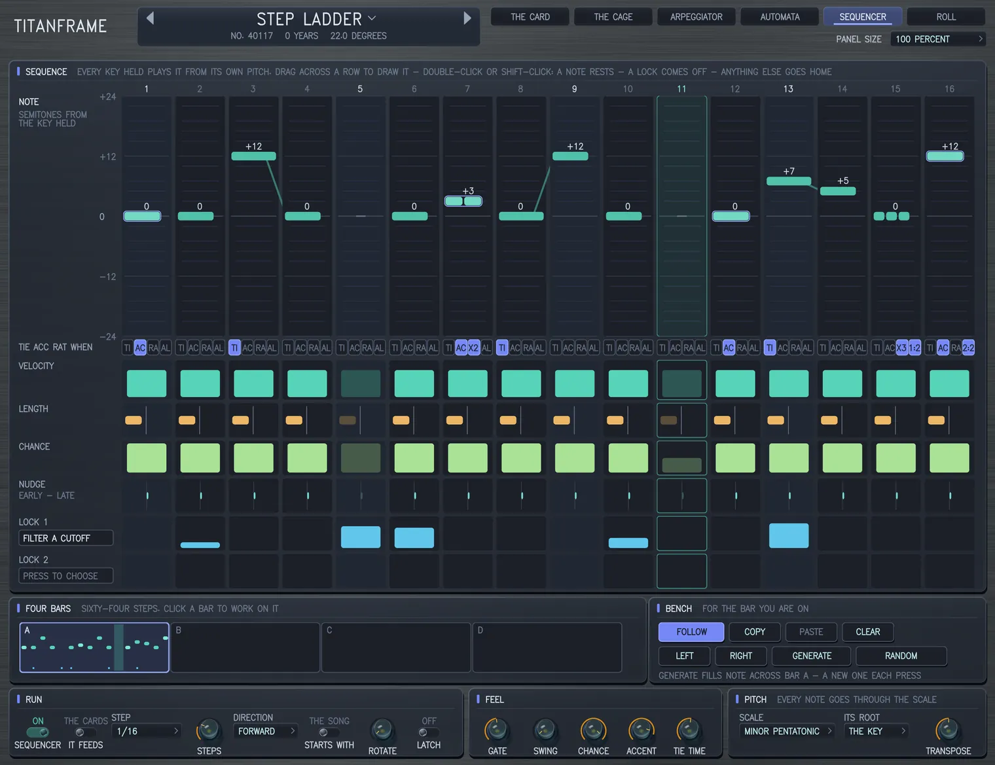
Task: Toggle the X2 ratchet flag on step 7
Action: point(473,347)
